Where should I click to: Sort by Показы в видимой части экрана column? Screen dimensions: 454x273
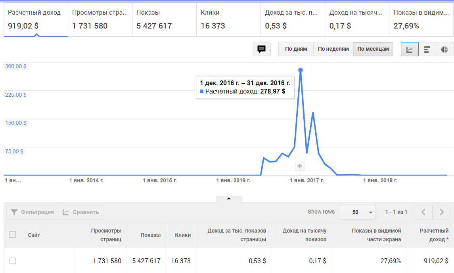pos(376,235)
